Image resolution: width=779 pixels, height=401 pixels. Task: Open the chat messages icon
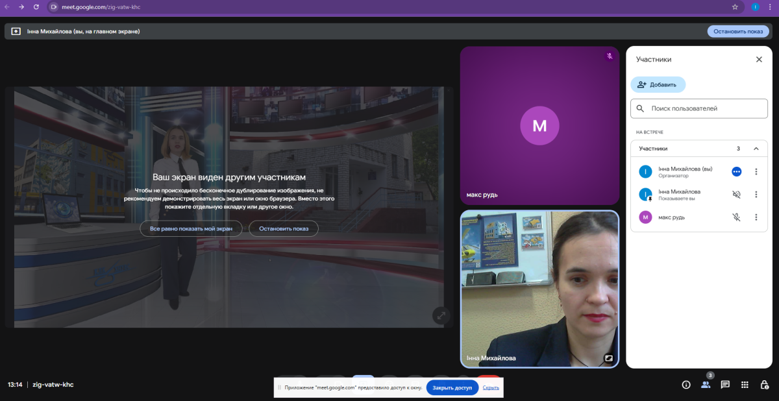(725, 385)
